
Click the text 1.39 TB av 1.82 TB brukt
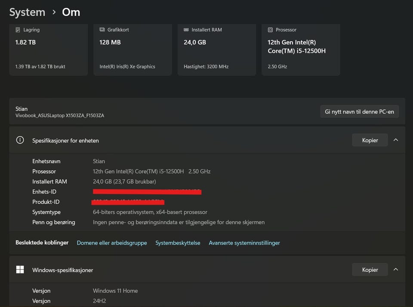(40, 67)
